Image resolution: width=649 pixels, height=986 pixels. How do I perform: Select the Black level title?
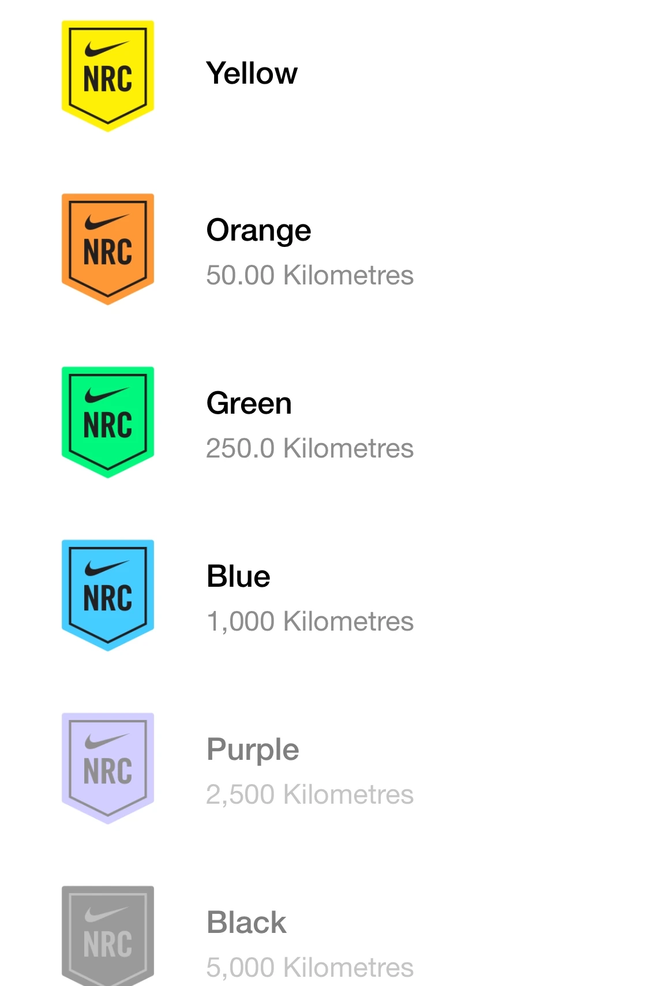coord(246,923)
